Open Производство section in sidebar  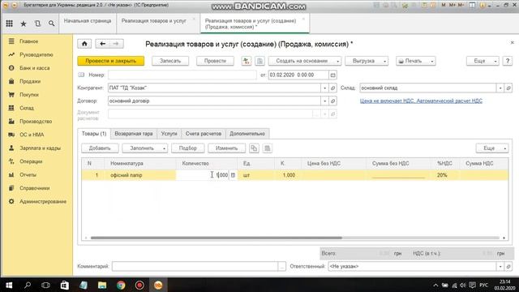[x=36, y=122]
